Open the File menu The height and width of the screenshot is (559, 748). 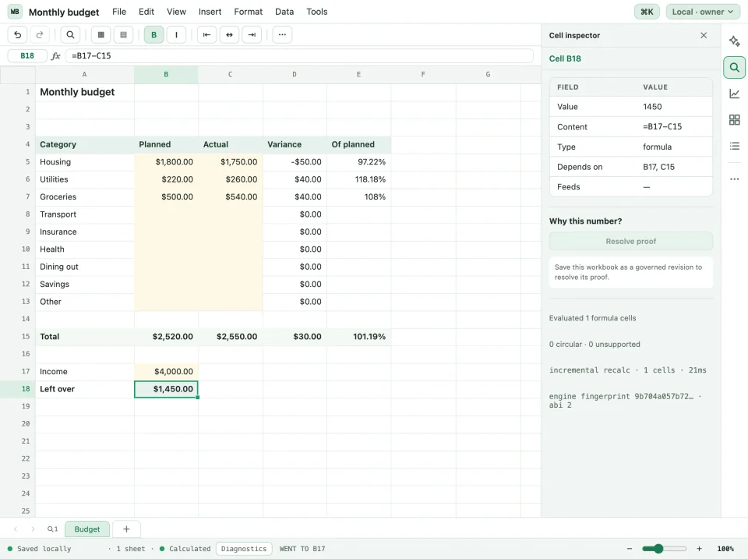(119, 12)
